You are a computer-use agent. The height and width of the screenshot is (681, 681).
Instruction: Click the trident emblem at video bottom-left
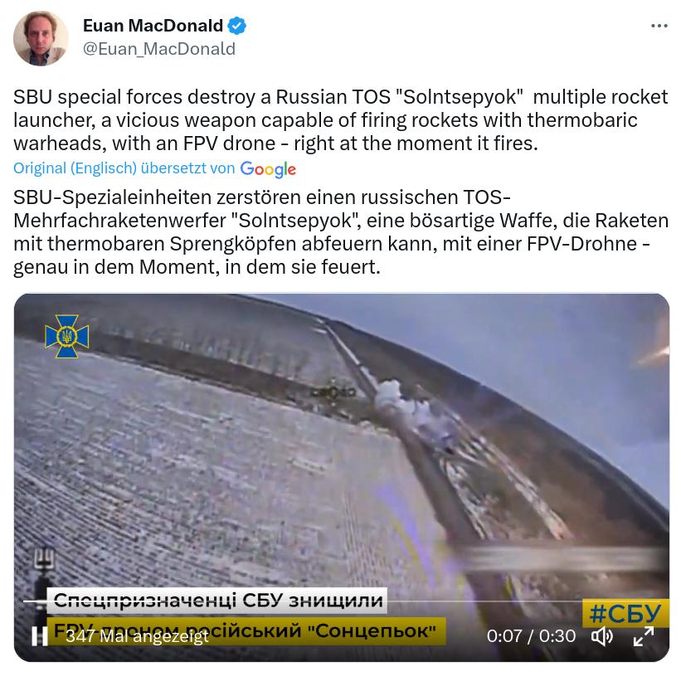click(44, 560)
